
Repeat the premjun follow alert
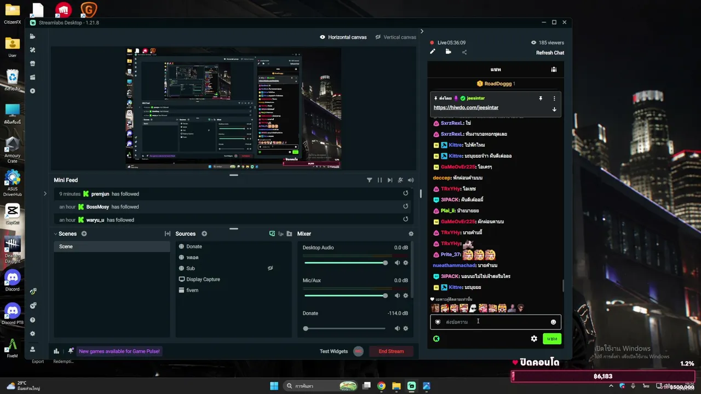coord(405,193)
